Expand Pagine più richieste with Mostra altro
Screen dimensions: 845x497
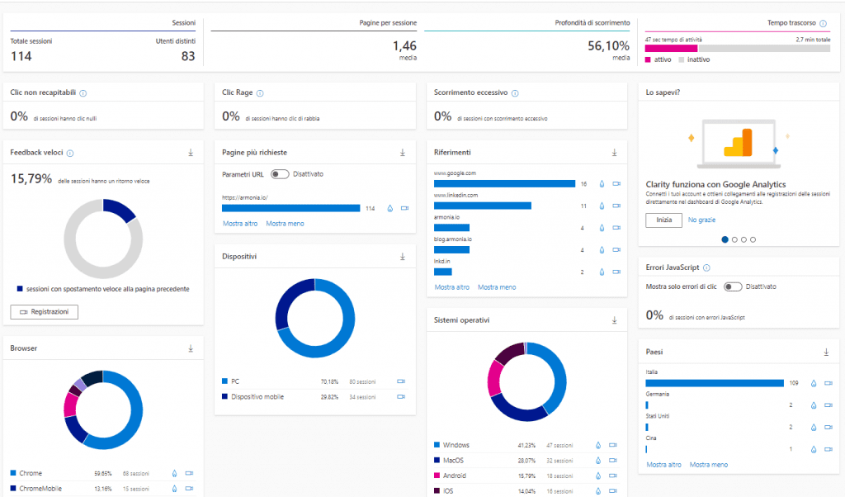[239, 224]
